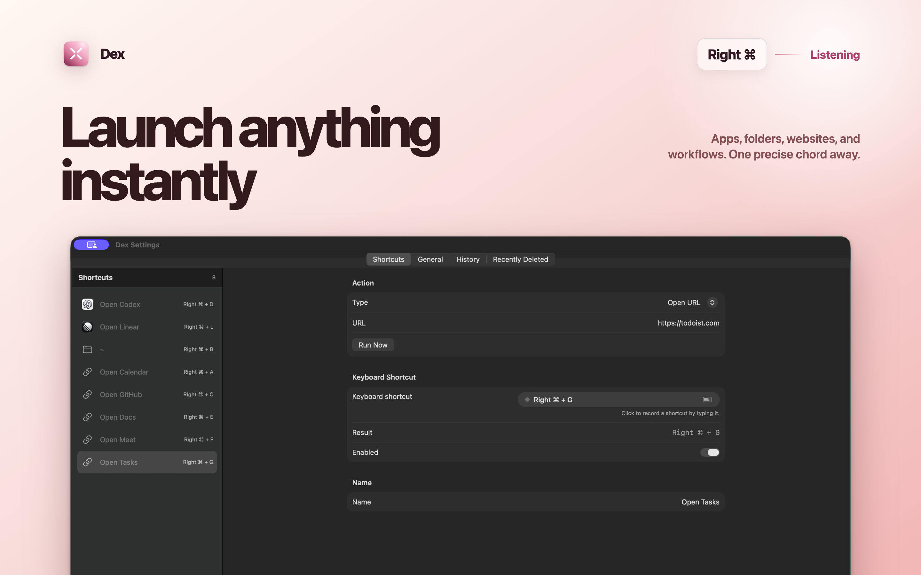Switch to the Recently Deleted tab
921x575 pixels.
point(520,259)
